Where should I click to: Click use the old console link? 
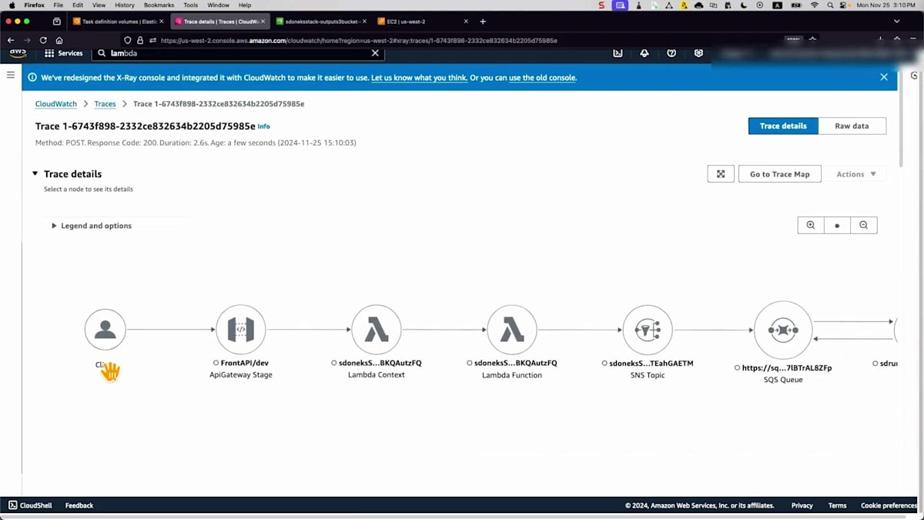(542, 78)
